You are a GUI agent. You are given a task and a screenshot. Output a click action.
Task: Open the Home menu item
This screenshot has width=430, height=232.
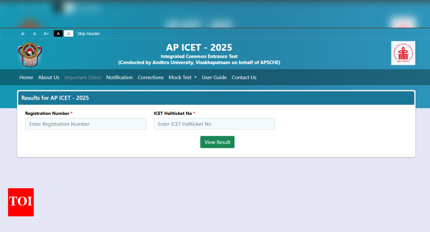[x=26, y=77]
